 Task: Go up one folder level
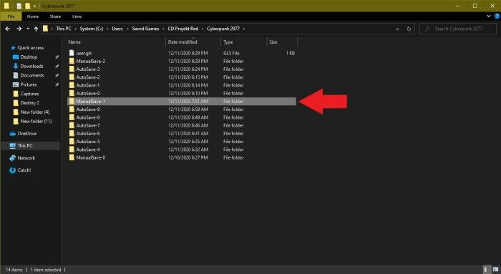tap(36, 29)
